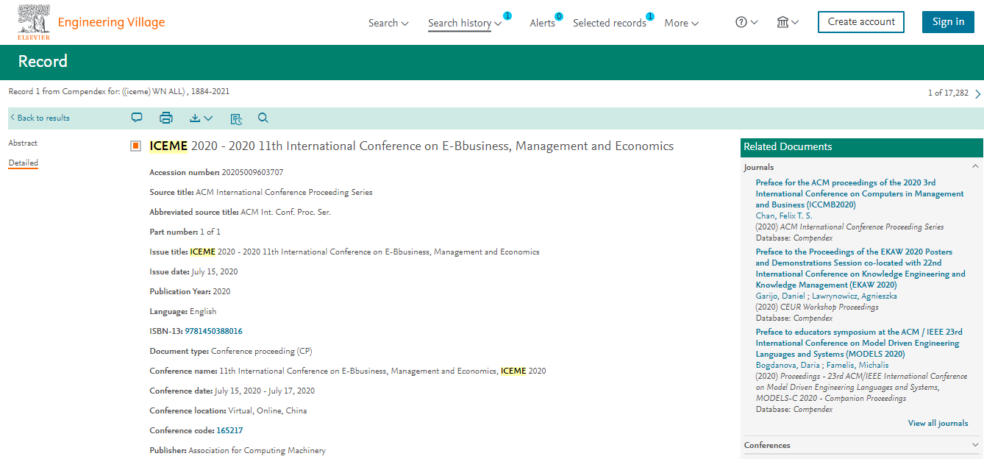Click accession number 20205009603707

coord(252,172)
